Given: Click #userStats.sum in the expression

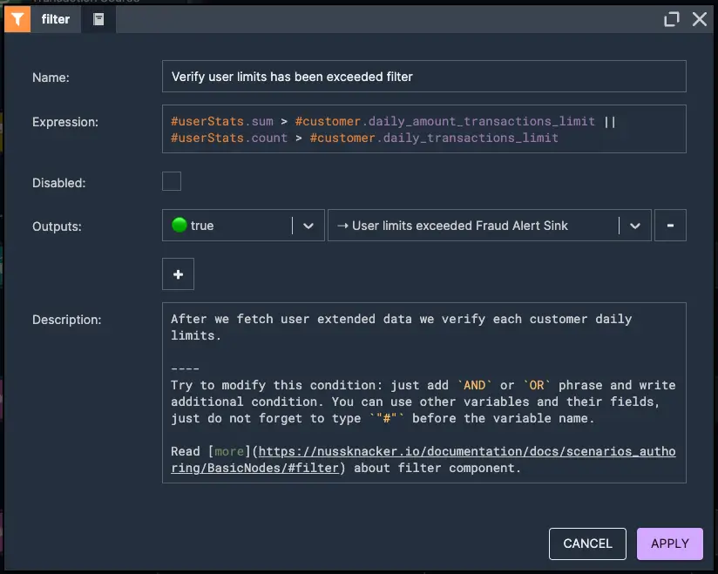Looking at the screenshot, I should [222, 121].
